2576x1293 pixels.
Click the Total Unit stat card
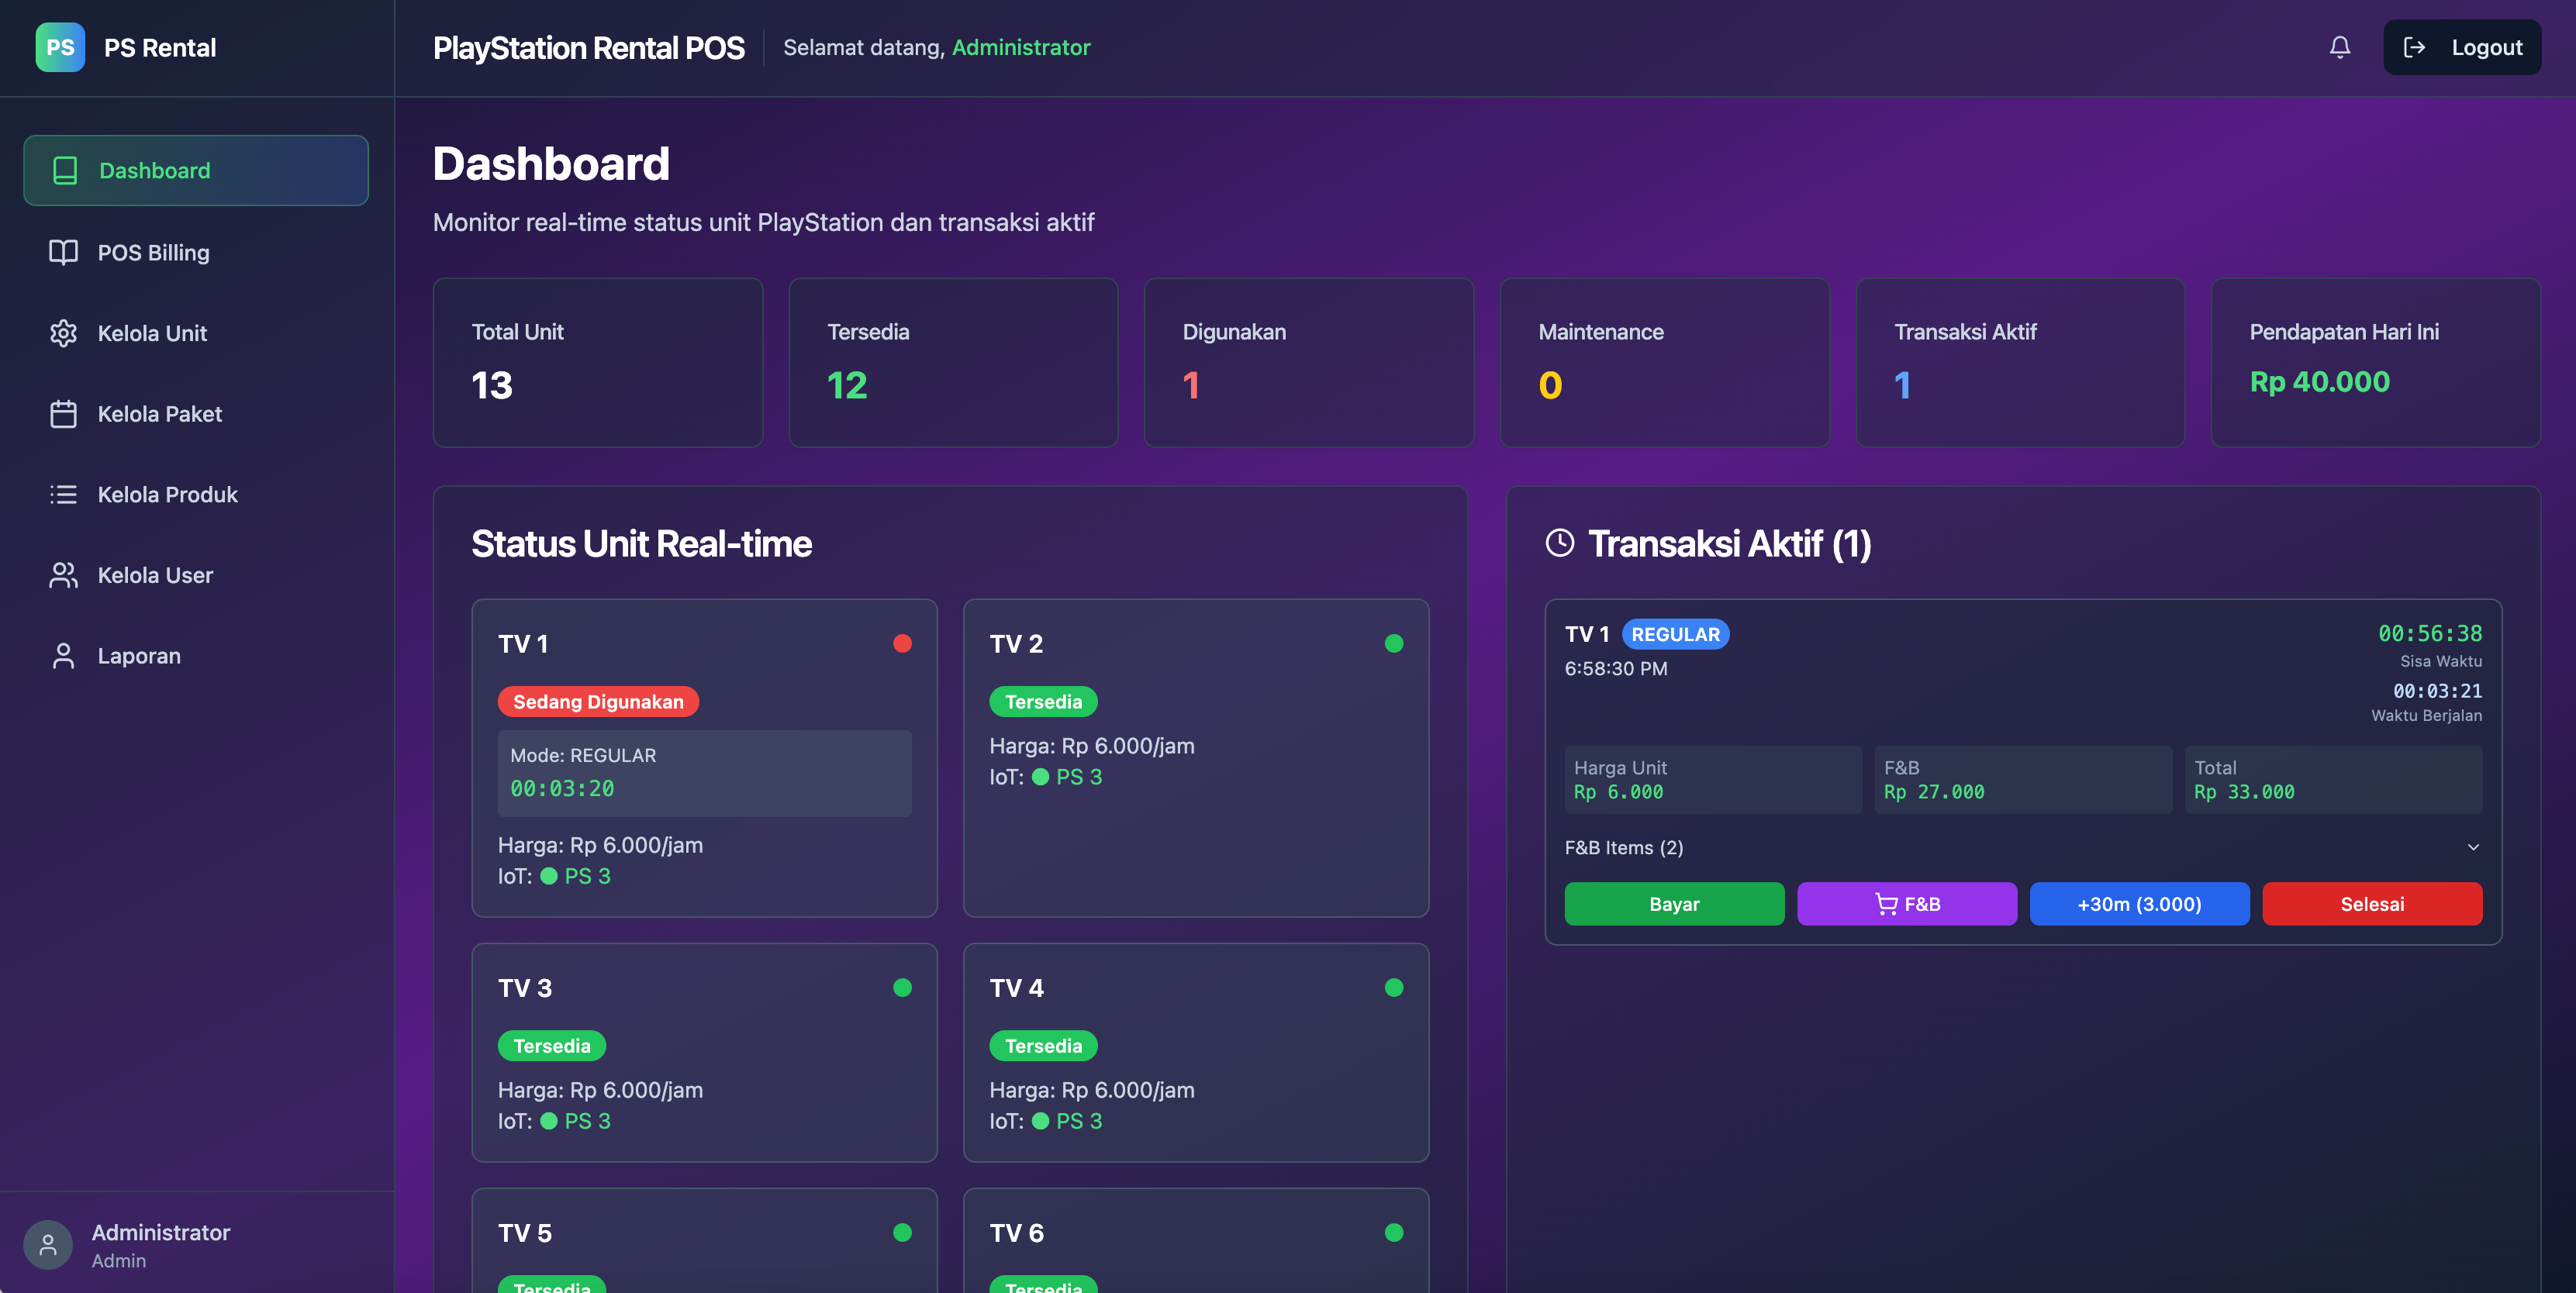pyautogui.click(x=598, y=362)
